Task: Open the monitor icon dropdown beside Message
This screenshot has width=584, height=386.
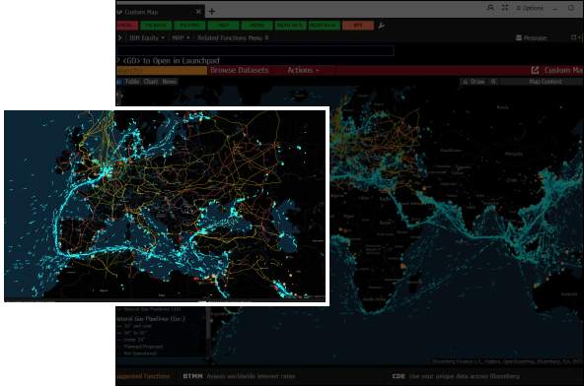Action: (575, 37)
